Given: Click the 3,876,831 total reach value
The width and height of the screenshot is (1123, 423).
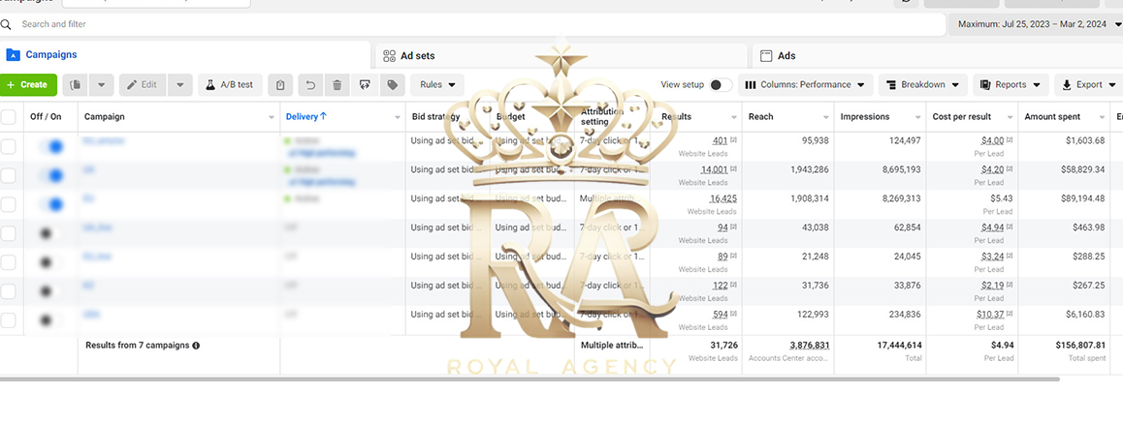Looking at the screenshot, I should coord(810,346).
